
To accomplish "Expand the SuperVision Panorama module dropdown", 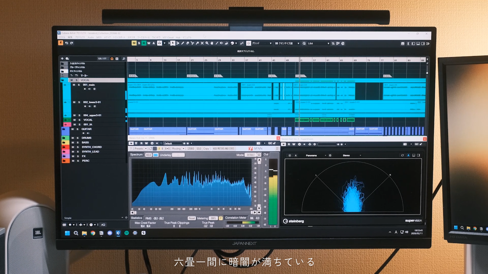I will [x=325, y=156].
